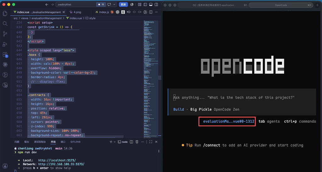Kill the terminal with trash icon

[137, 142]
